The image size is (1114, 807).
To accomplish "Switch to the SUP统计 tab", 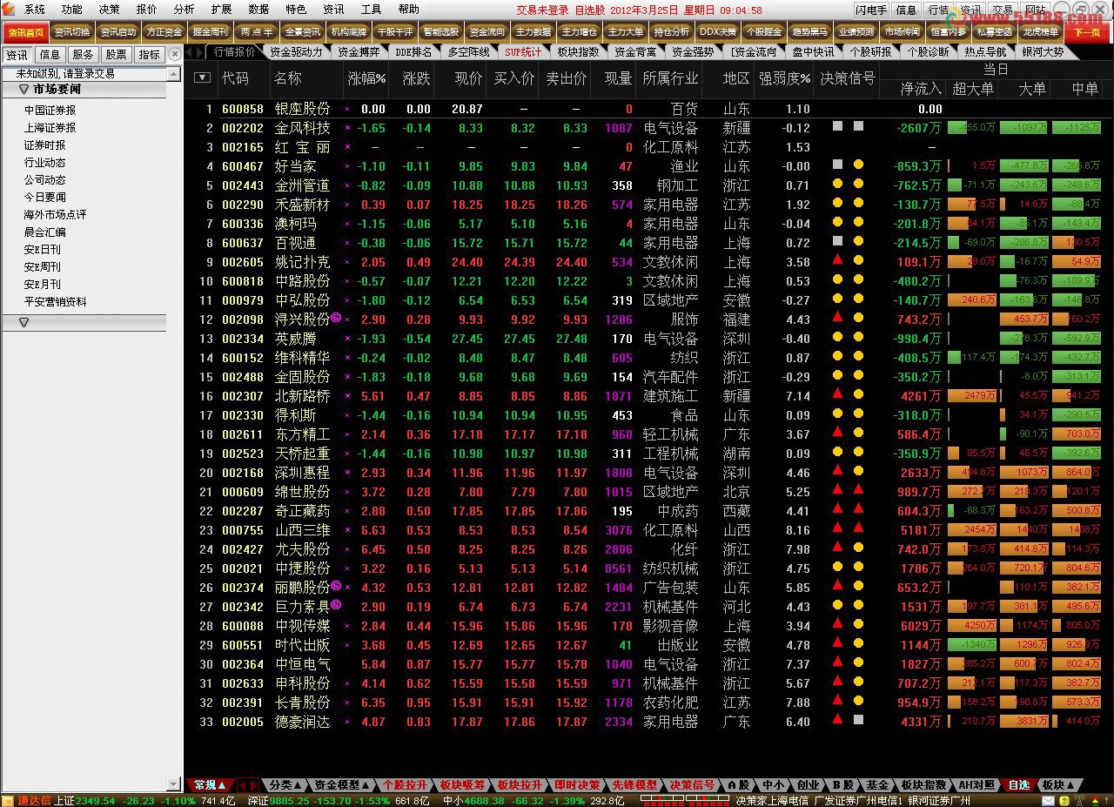I will (523, 52).
